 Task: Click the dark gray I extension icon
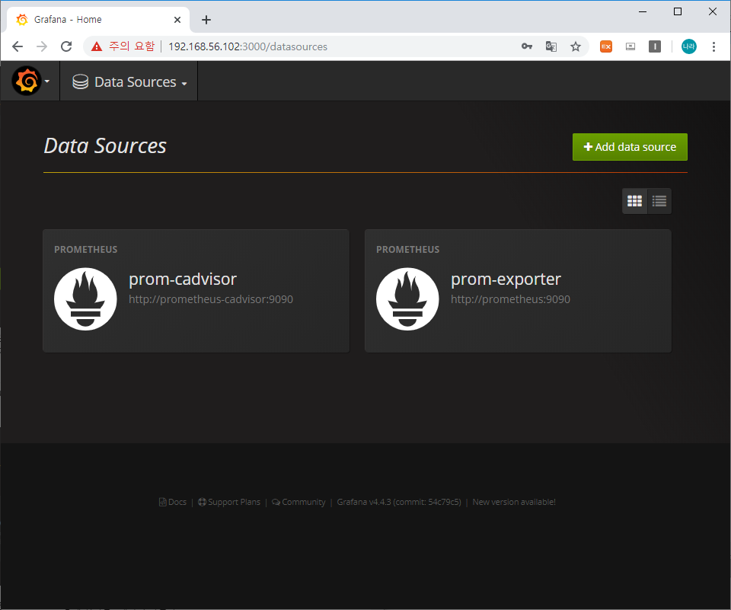[x=655, y=46]
